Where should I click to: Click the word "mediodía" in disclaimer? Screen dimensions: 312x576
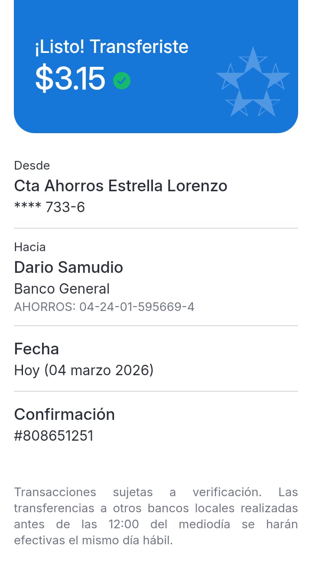pos(204,524)
